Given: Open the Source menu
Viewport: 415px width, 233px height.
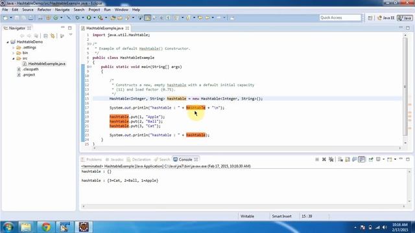Looking at the screenshot, I should pyautogui.click(x=28, y=10).
